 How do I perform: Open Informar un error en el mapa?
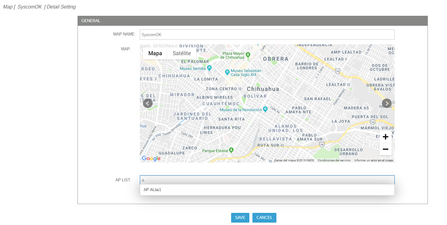coord(374,160)
